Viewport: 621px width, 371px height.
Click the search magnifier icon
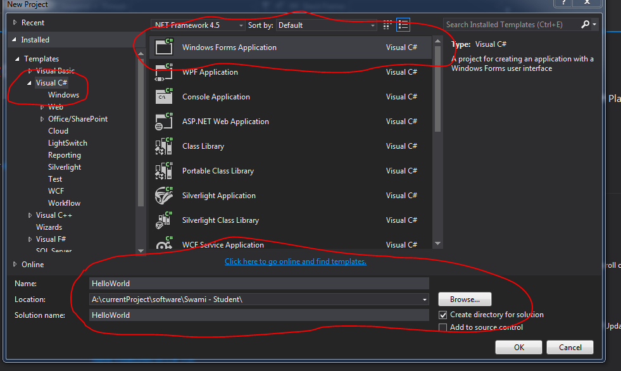click(585, 25)
